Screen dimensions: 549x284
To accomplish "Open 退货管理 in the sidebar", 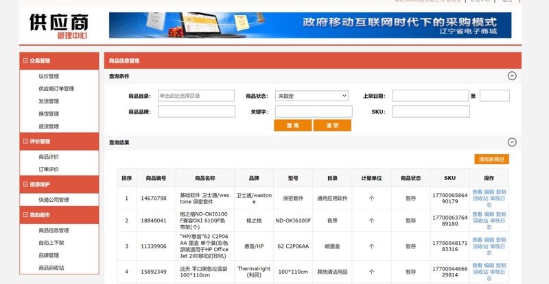I will point(49,127).
